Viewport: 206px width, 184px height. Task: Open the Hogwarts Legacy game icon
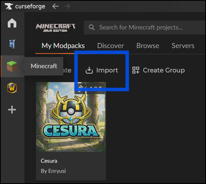tap(12, 44)
